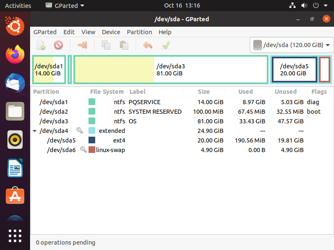The height and width of the screenshot is (250, 334).
Task: Select the /dev/sda1 row in partition list
Action: pyautogui.click(x=182, y=102)
